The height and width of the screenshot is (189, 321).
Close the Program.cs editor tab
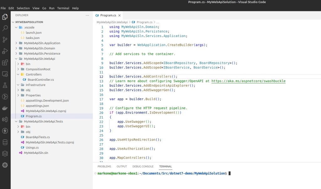(x=119, y=15)
